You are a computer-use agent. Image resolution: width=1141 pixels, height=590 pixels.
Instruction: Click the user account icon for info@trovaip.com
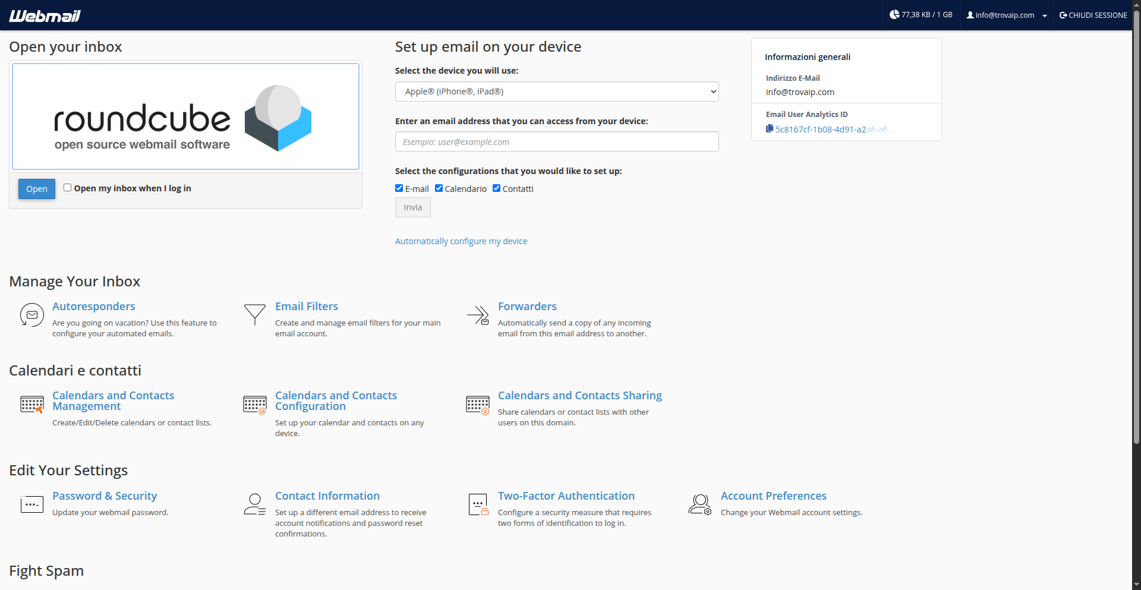pyautogui.click(x=970, y=15)
